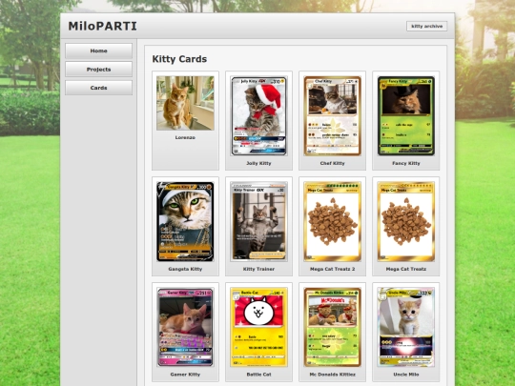Open the Mc Donalds Kittiez card image
This screenshot has height=386, width=515.
333,327
